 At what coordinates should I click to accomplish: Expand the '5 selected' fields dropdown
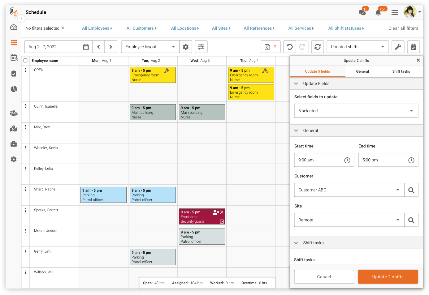[356, 111]
